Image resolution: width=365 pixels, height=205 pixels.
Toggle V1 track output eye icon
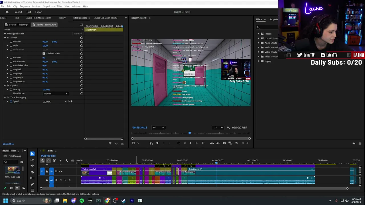pyautogui.click(x=60, y=171)
